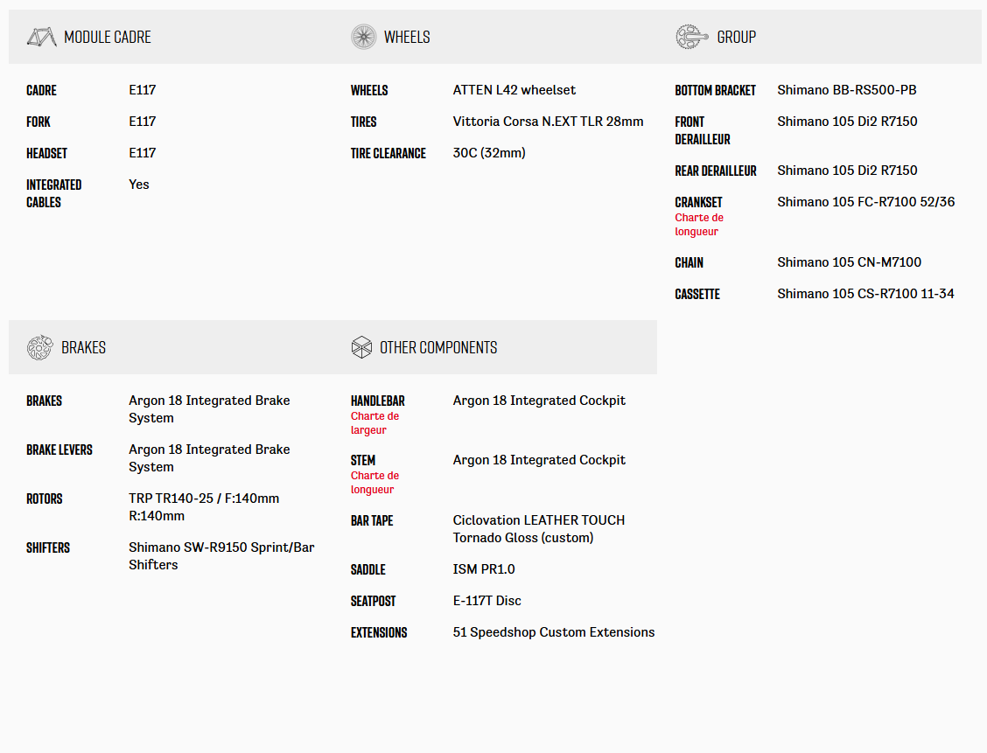Click the bike frame icon beside Module Cadre

pos(41,37)
